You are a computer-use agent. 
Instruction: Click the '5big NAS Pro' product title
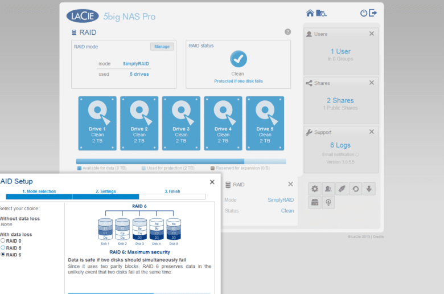coord(129,17)
